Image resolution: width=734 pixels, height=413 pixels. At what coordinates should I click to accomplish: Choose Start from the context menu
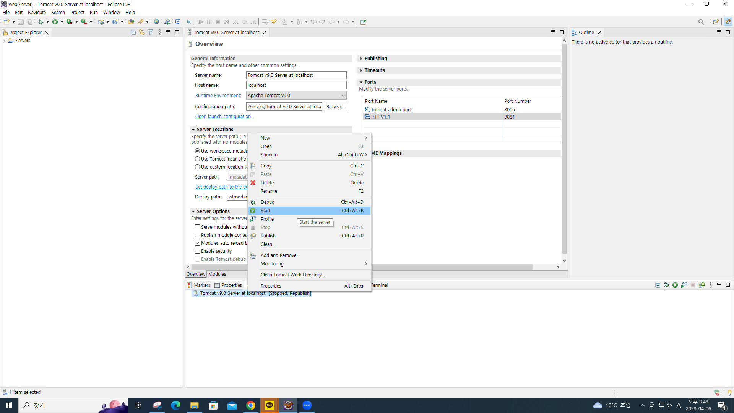pos(265,211)
